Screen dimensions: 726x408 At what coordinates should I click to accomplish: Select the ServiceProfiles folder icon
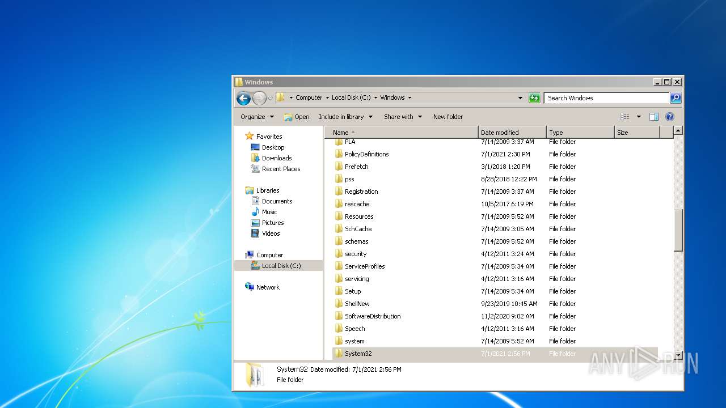[x=339, y=266]
